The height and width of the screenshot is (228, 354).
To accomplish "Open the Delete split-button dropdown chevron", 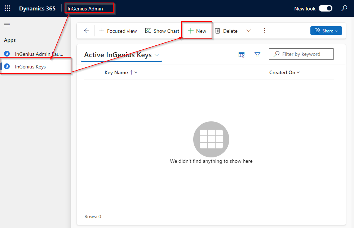I will tap(248, 31).
